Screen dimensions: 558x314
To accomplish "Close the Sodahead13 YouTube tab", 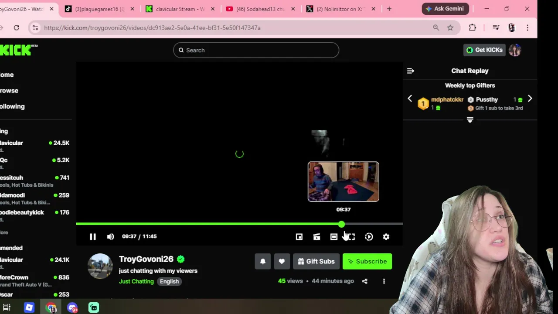I will (293, 9).
